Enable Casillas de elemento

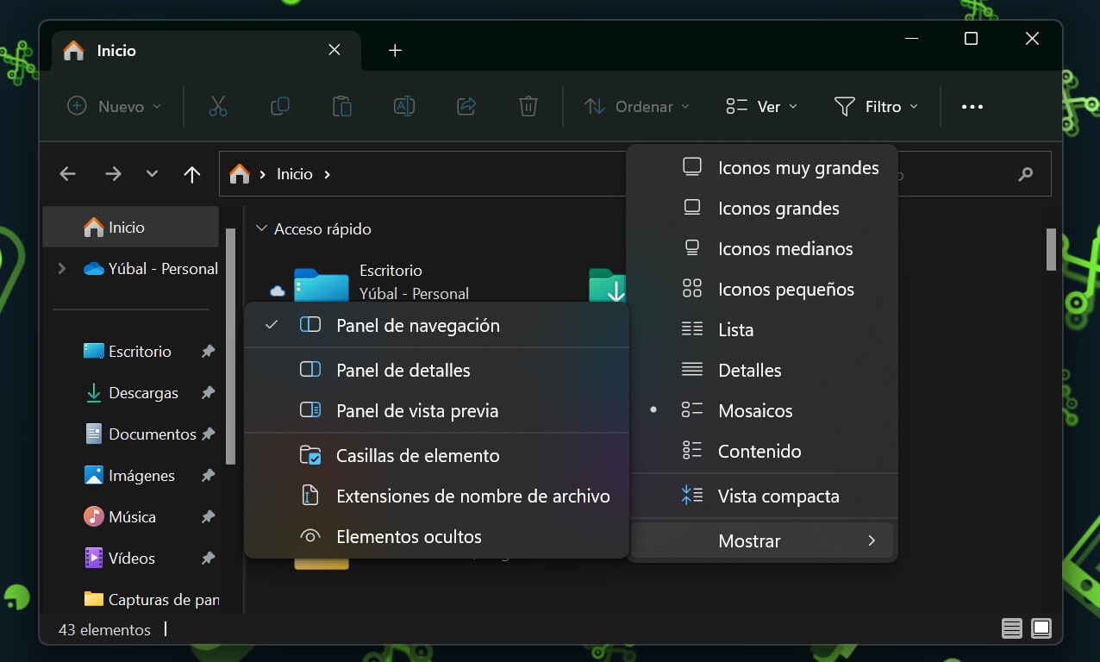417,455
